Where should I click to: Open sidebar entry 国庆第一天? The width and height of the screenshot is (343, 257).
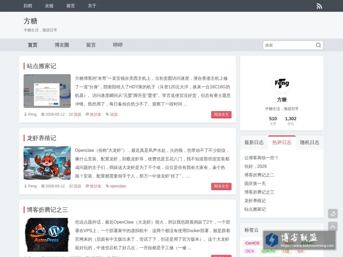(x=255, y=183)
